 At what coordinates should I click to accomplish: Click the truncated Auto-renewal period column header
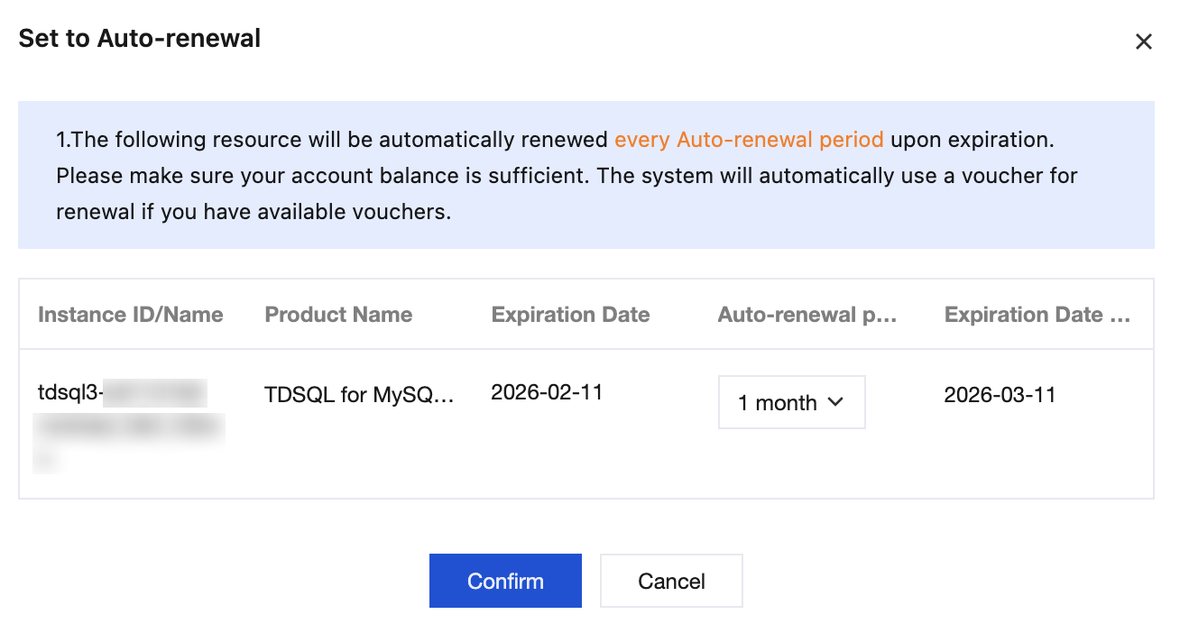(807, 315)
